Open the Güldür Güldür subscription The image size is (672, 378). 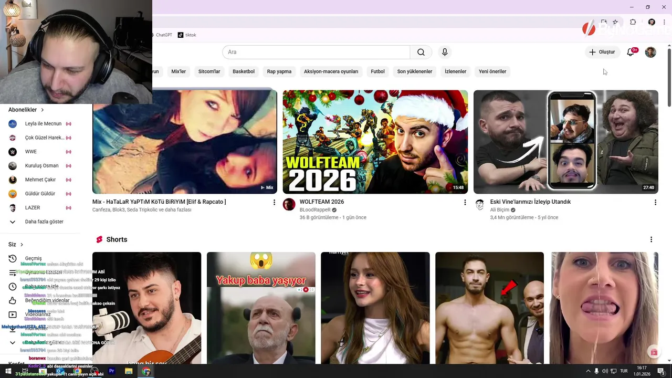(40, 194)
